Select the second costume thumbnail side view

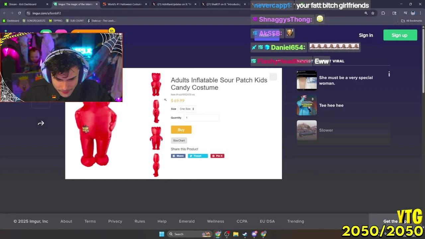(x=156, y=111)
